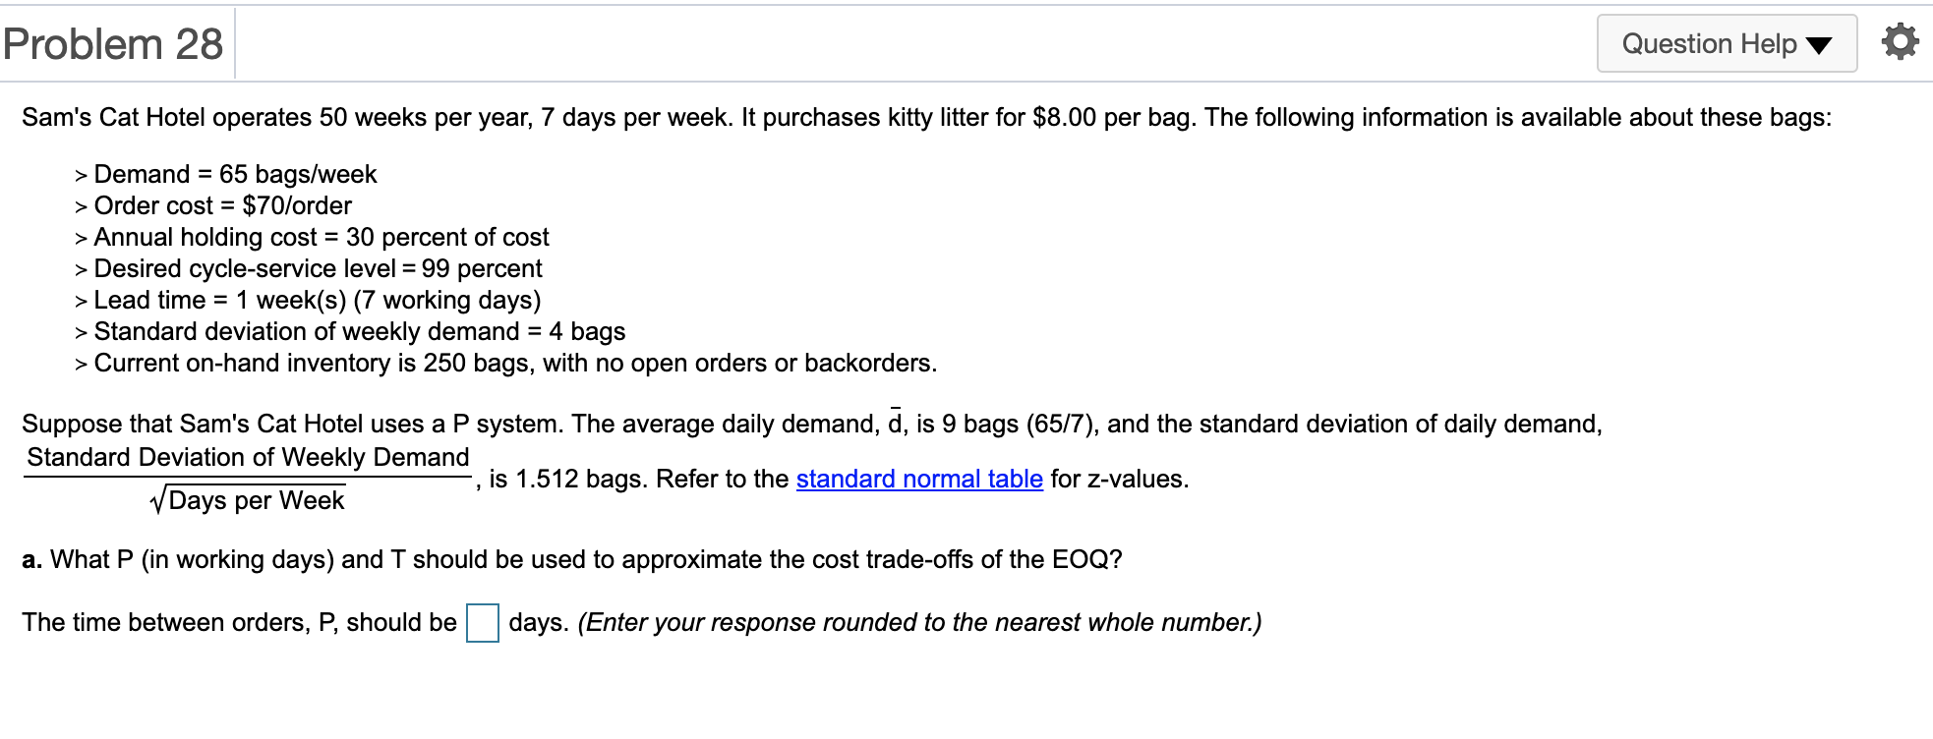The height and width of the screenshot is (739, 1933).
Task: Click the part a question text
Action: click(571, 559)
